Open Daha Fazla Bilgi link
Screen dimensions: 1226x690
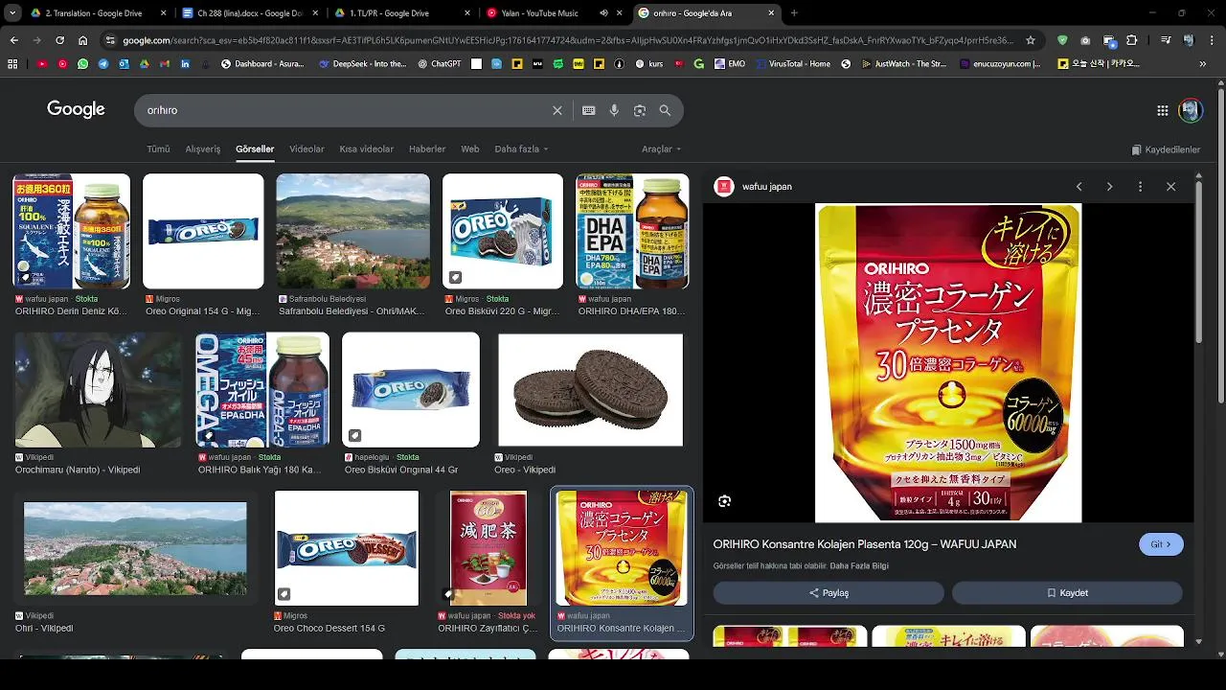pyautogui.click(x=859, y=566)
